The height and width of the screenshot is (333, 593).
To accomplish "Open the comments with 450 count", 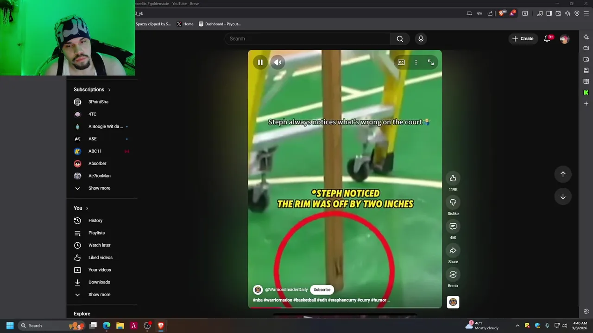I will coord(453,226).
